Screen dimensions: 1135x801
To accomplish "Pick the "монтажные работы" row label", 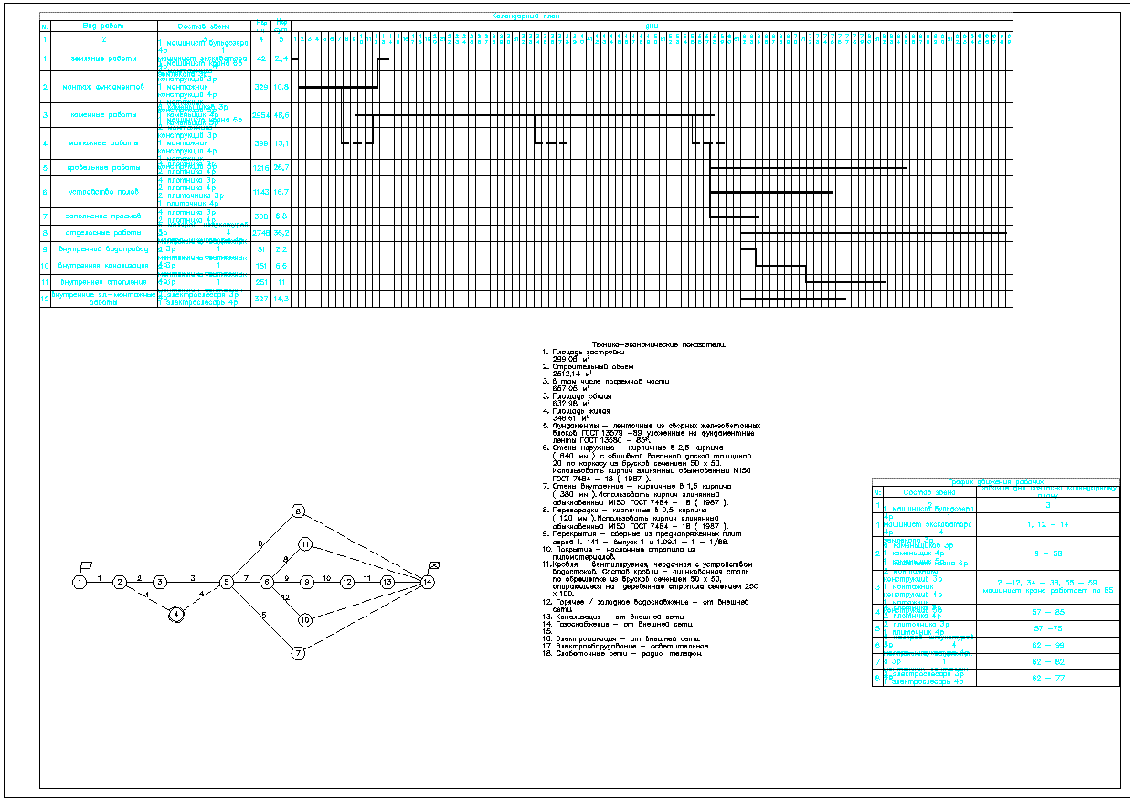I will (104, 143).
